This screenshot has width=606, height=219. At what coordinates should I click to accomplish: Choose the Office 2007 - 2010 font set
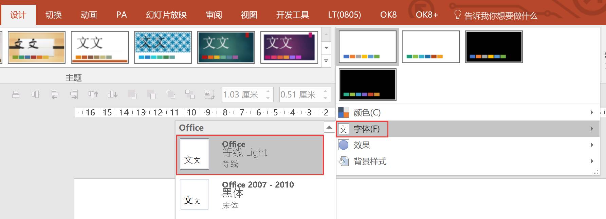[250, 195]
